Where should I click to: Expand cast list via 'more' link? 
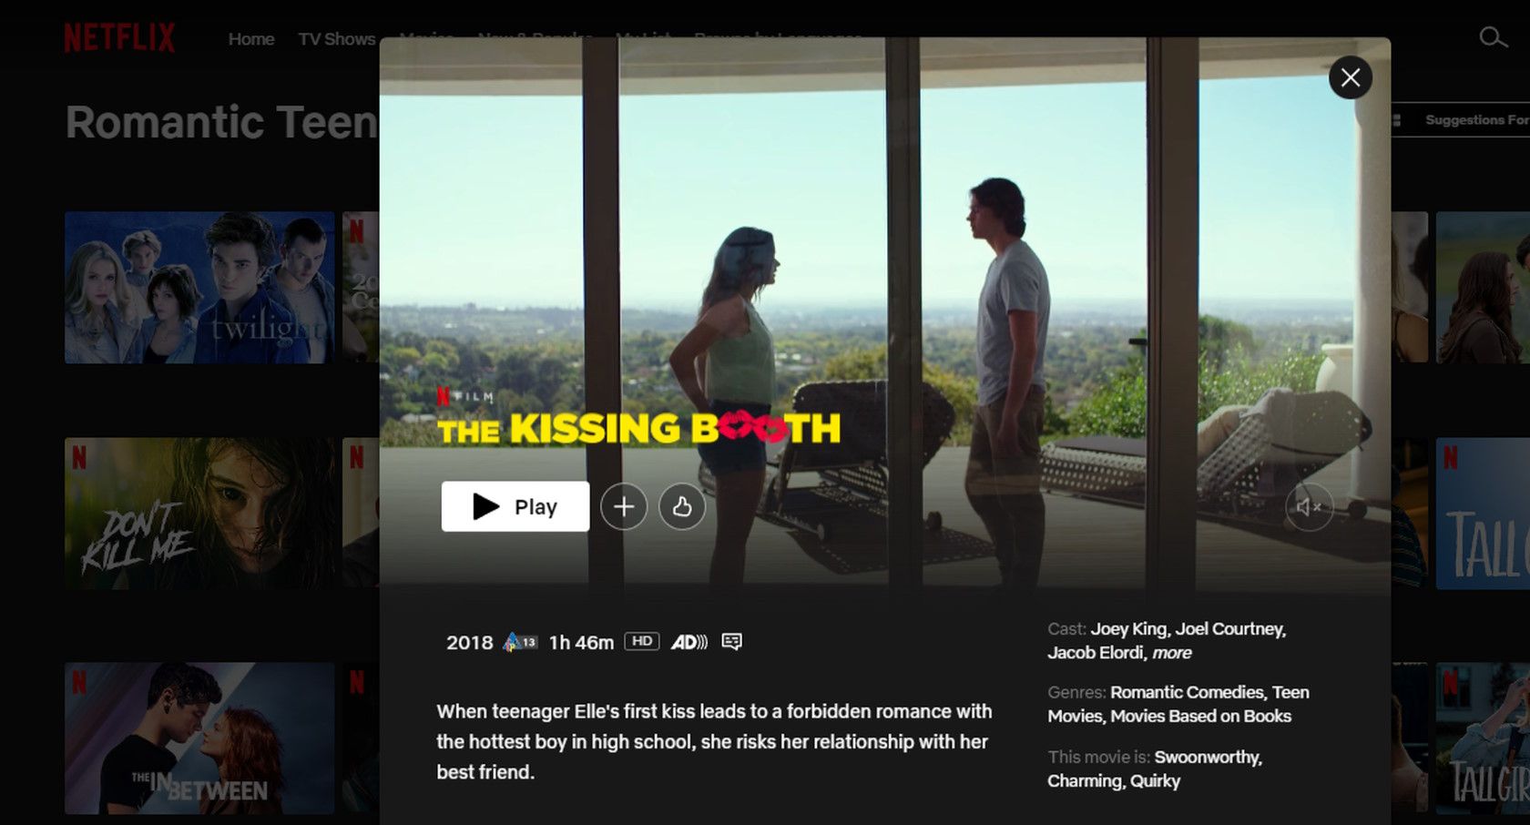[x=1171, y=653]
